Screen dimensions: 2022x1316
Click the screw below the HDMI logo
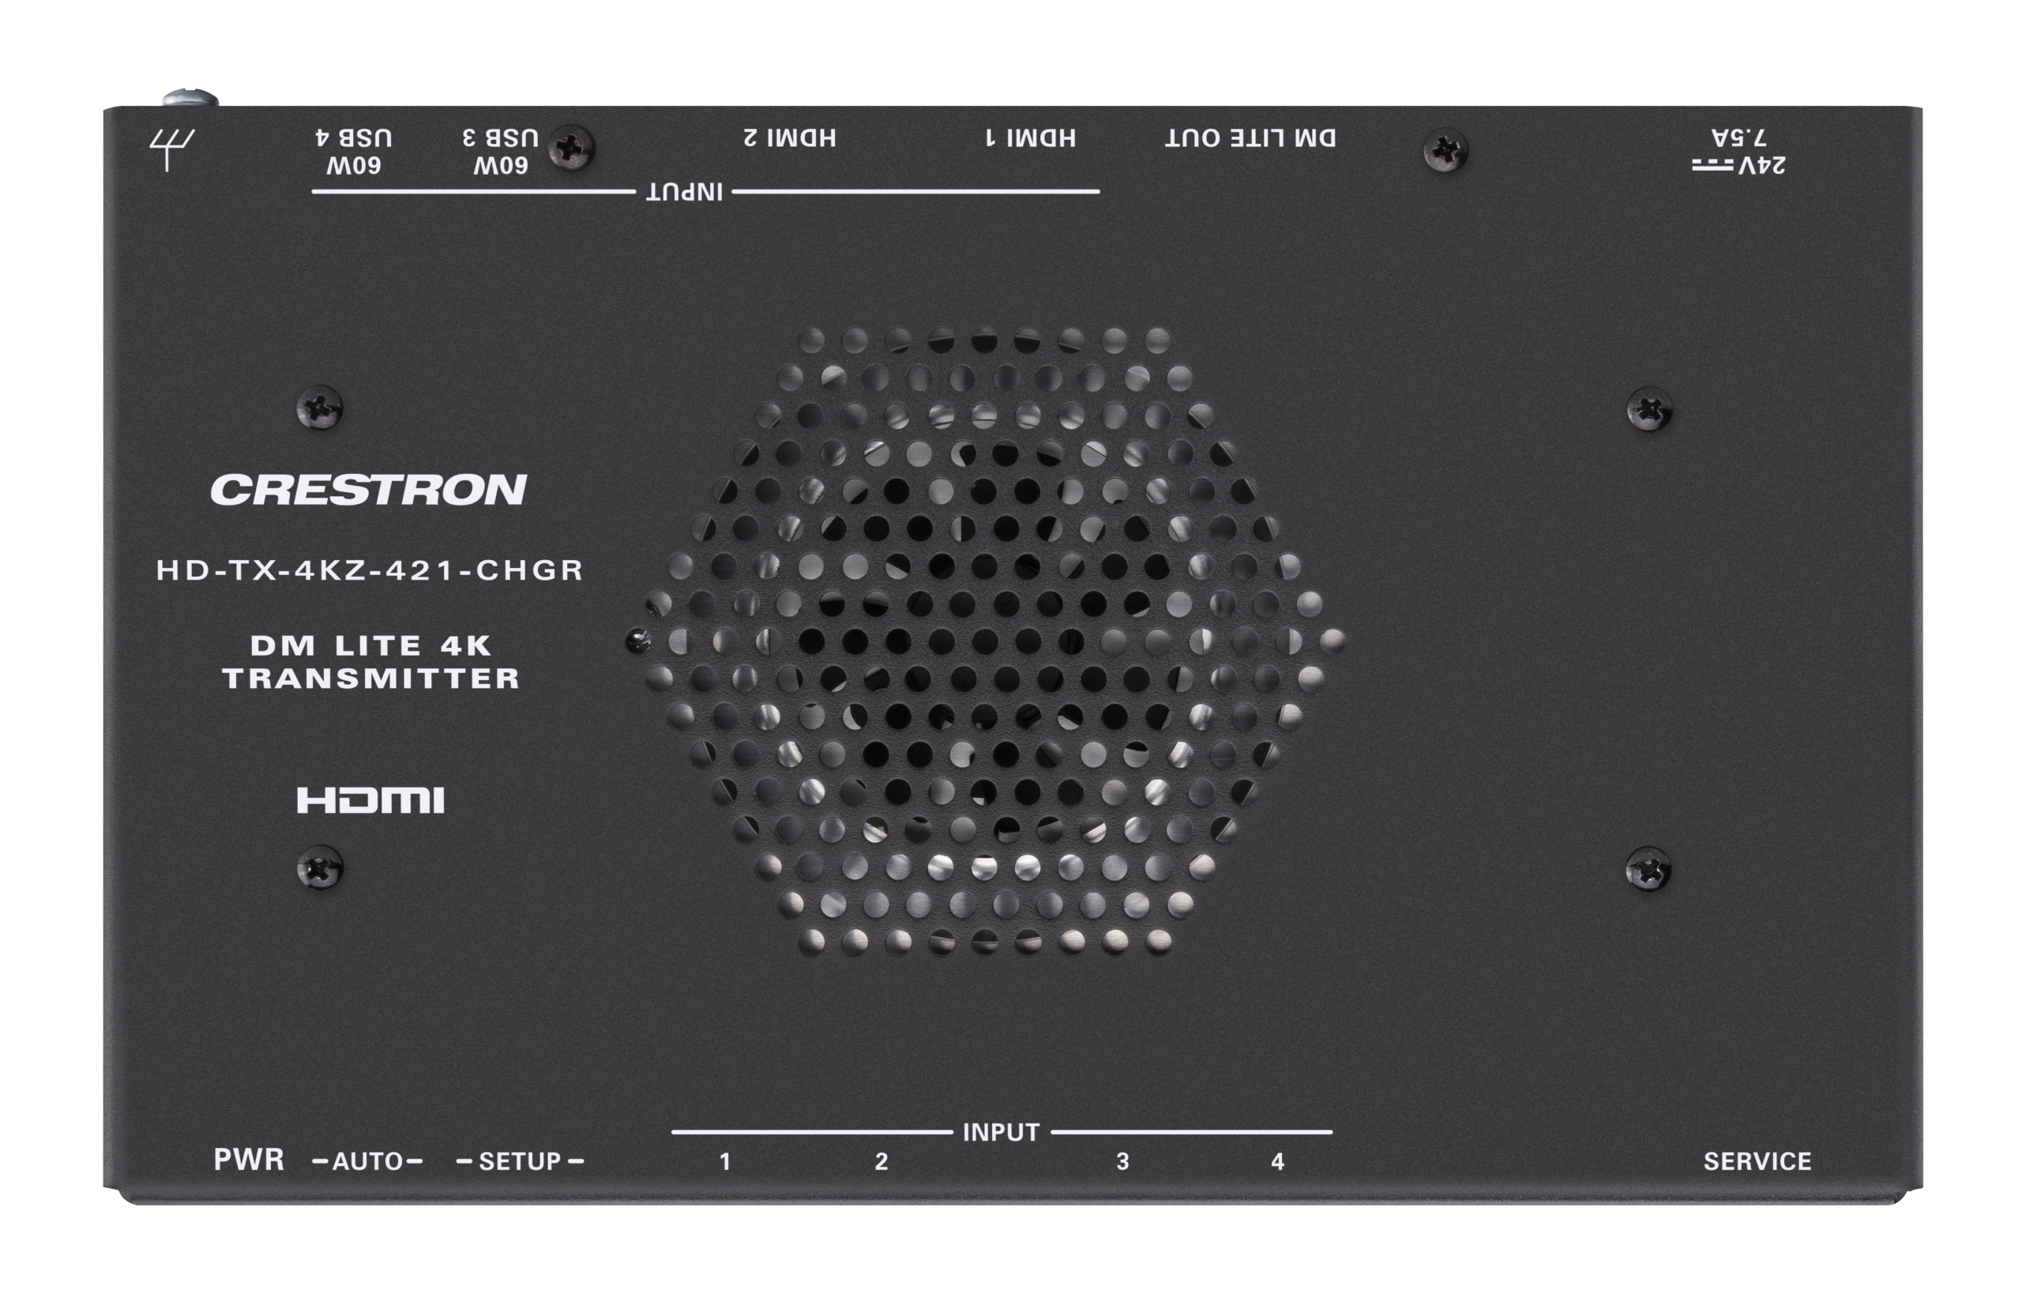(x=321, y=868)
